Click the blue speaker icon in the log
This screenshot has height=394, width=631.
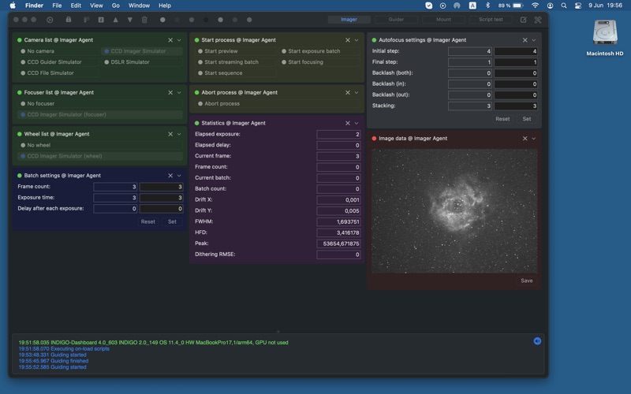pos(537,341)
